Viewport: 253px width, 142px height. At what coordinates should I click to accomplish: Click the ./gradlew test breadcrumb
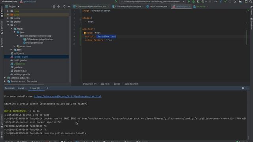(131, 84)
